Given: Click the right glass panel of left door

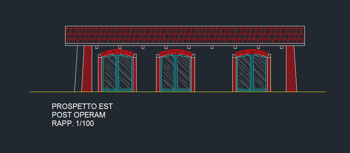Looking at the screenshot, I should click(125, 73).
